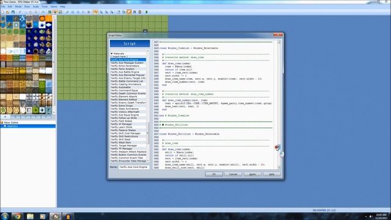Click the system tray volume icon

371,216
